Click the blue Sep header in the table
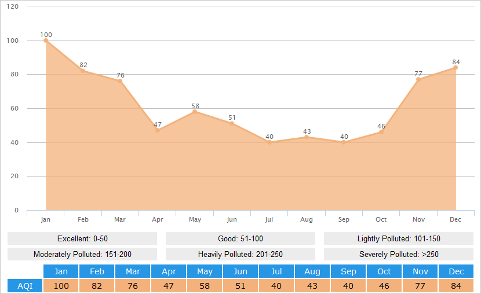 (x=348, y=271)
